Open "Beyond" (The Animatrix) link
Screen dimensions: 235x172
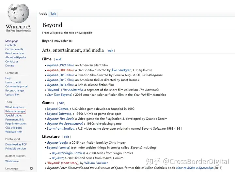[x=65, y=90]
